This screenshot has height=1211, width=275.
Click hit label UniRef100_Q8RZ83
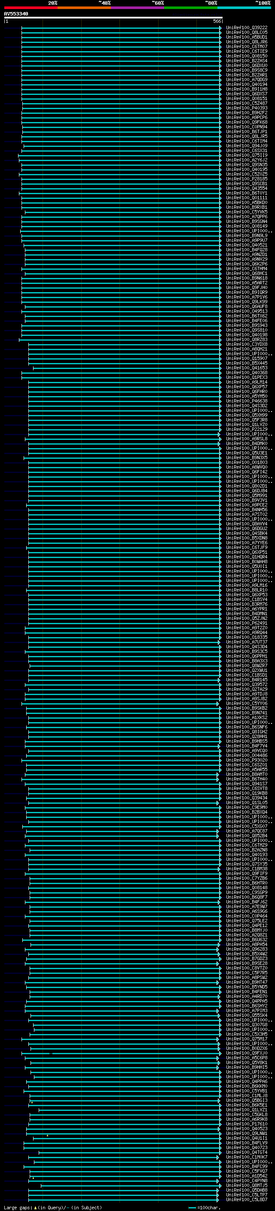point(246,339)
